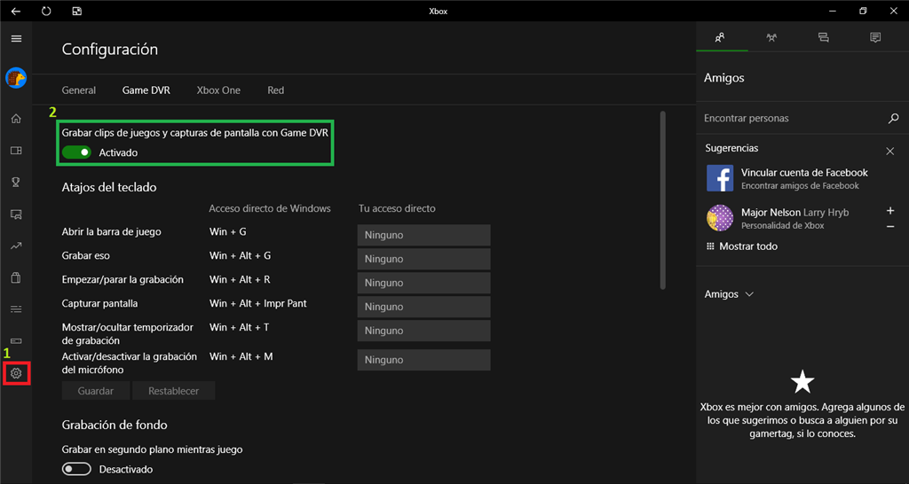Viewport: 909px width, 484px height.
Task: Click the Facebook logo icon
Action: (x=720, y=178)
